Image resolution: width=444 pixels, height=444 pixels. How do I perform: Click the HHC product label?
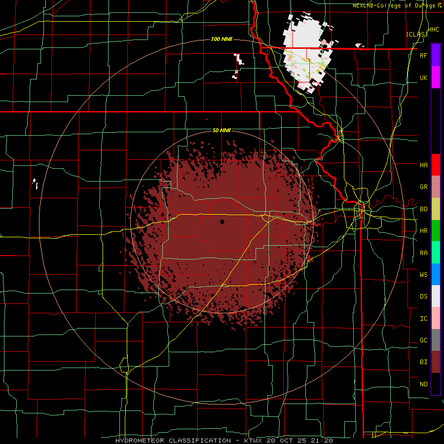pyautogui.click(x=434, y=30)
